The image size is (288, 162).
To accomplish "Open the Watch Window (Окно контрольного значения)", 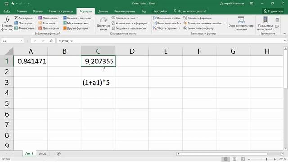I will coord(241,23).
